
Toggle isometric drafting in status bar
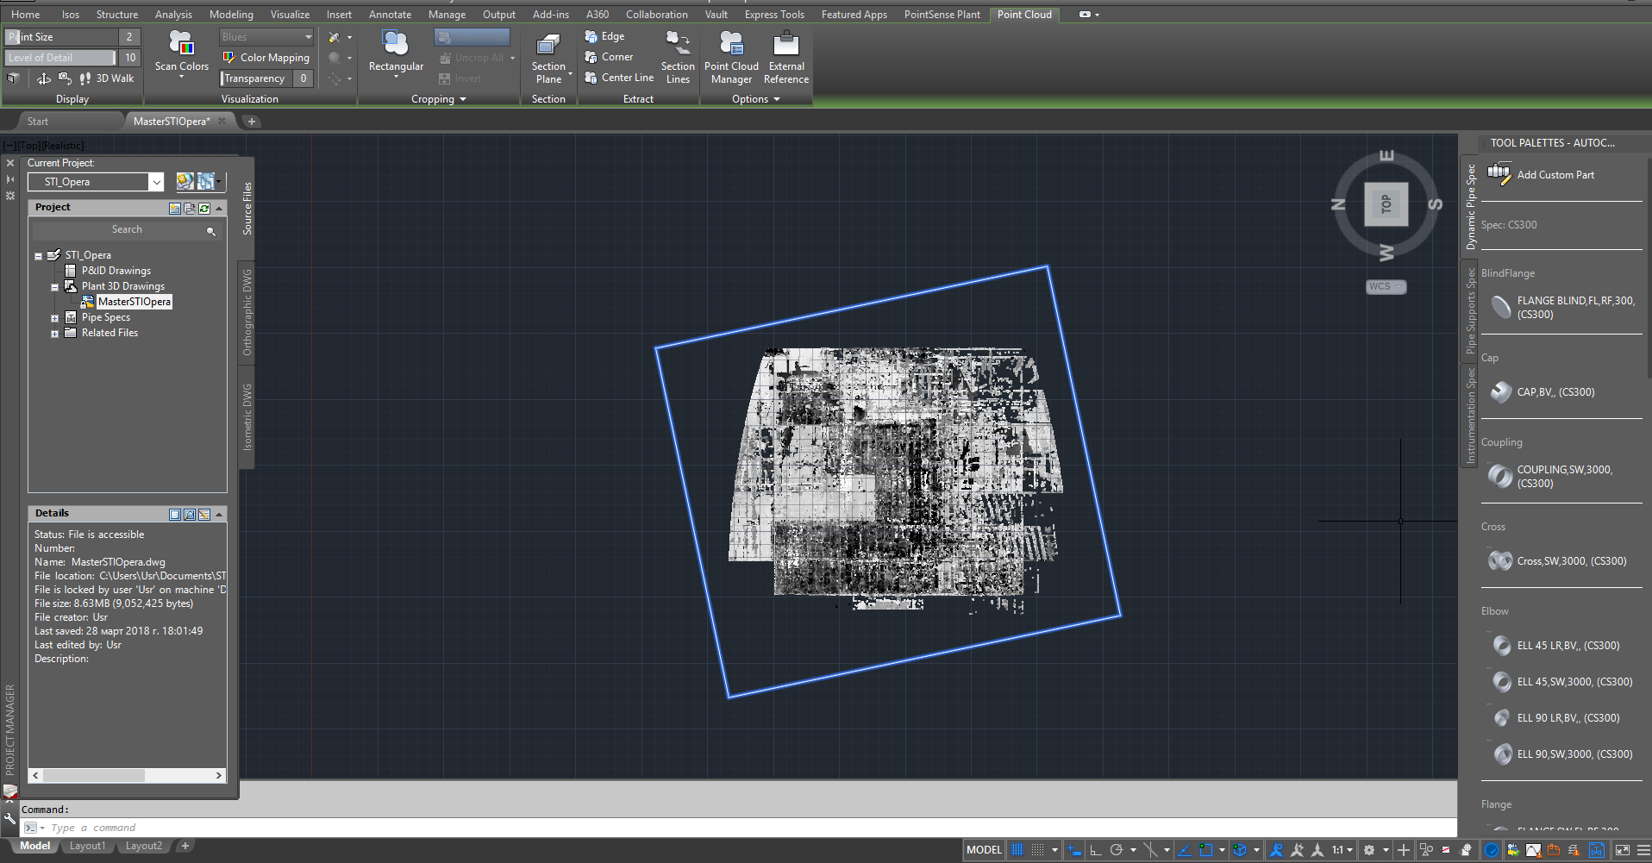[1149, 850]
